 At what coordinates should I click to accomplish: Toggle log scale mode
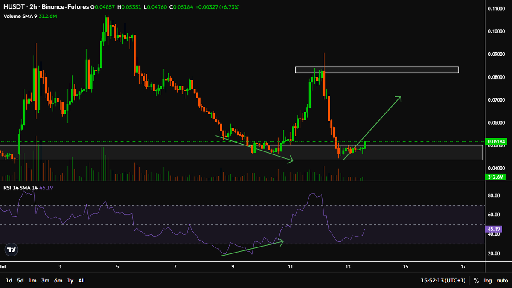coord(488,280)
